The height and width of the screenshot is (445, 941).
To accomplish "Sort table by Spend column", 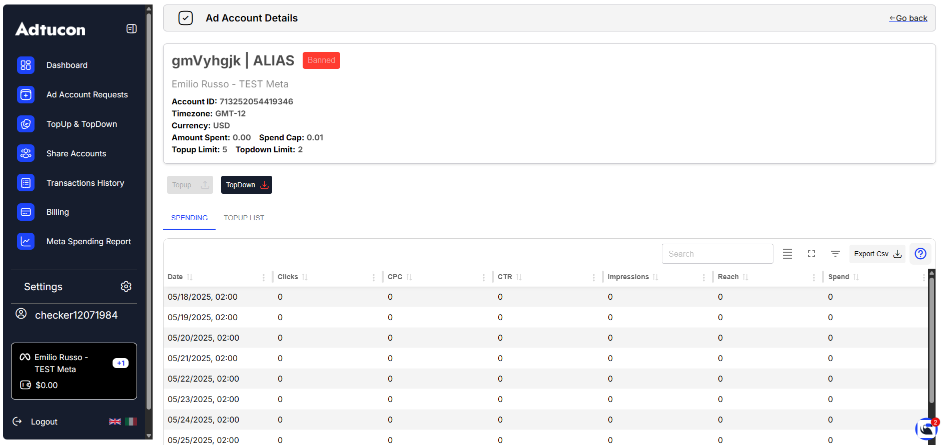I will [856, 277].
